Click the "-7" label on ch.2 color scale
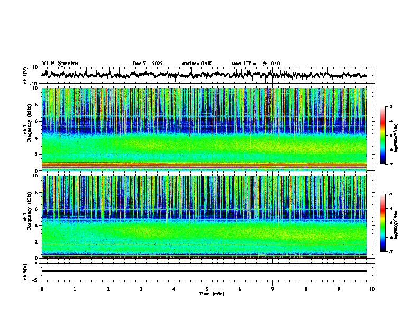 click(x=390, y=251)
